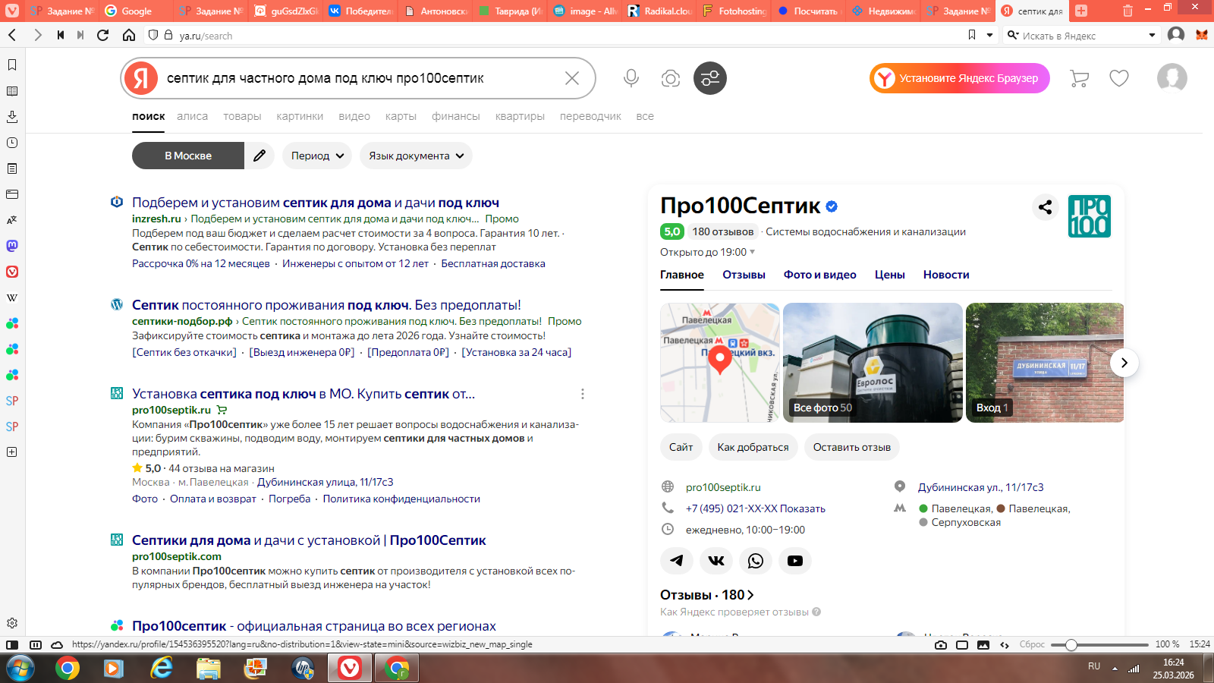Open the WhatsApp contact icon
The width and height of the screenshot is (1214, 683).
pyautogui.click(x=756, y=561)
